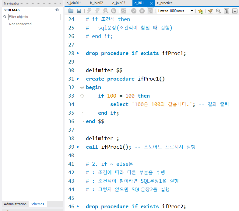Toggle invisible characters pilcrow icon
Image resolution: width=239 pixels, height=211 pixels.
pos(227,11)
